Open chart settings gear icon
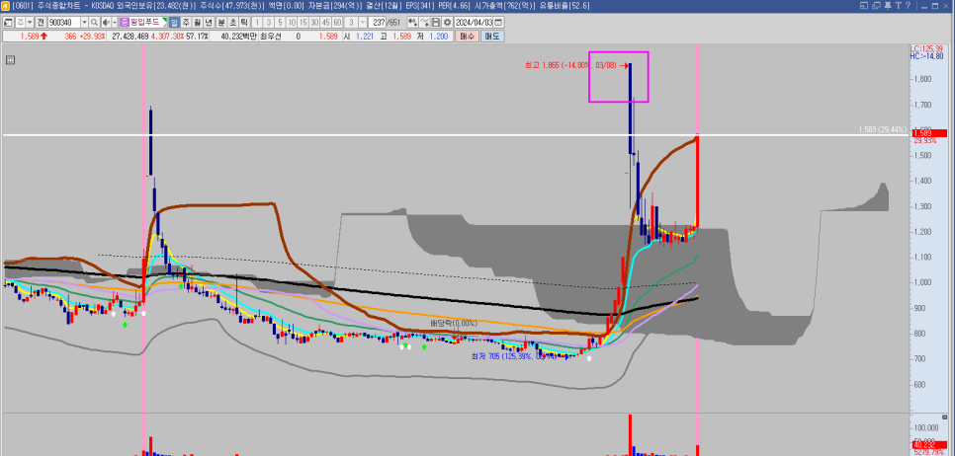Image resolution: width=955 pixels, height=456 pixels. coord(447,22)
